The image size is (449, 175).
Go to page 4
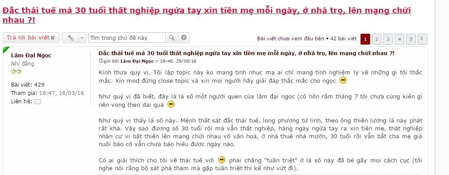click(x=400, y=39)
